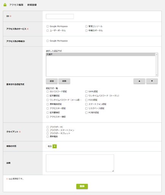Check the SAML authentication option
165x195 pixels.
coord(86,91)
